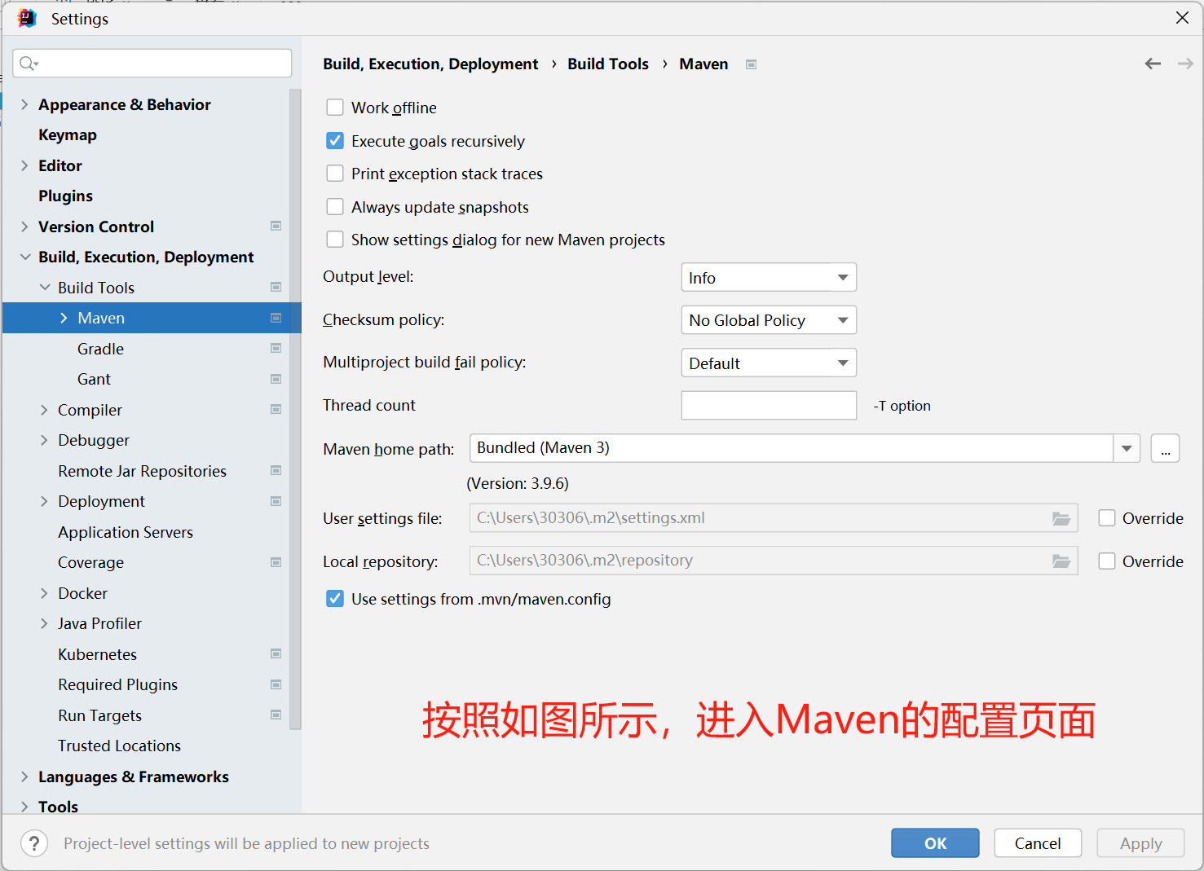The width and height of the screenshot is (1204, 871).
Task: Open the Tools settings section
Action: 58,807
